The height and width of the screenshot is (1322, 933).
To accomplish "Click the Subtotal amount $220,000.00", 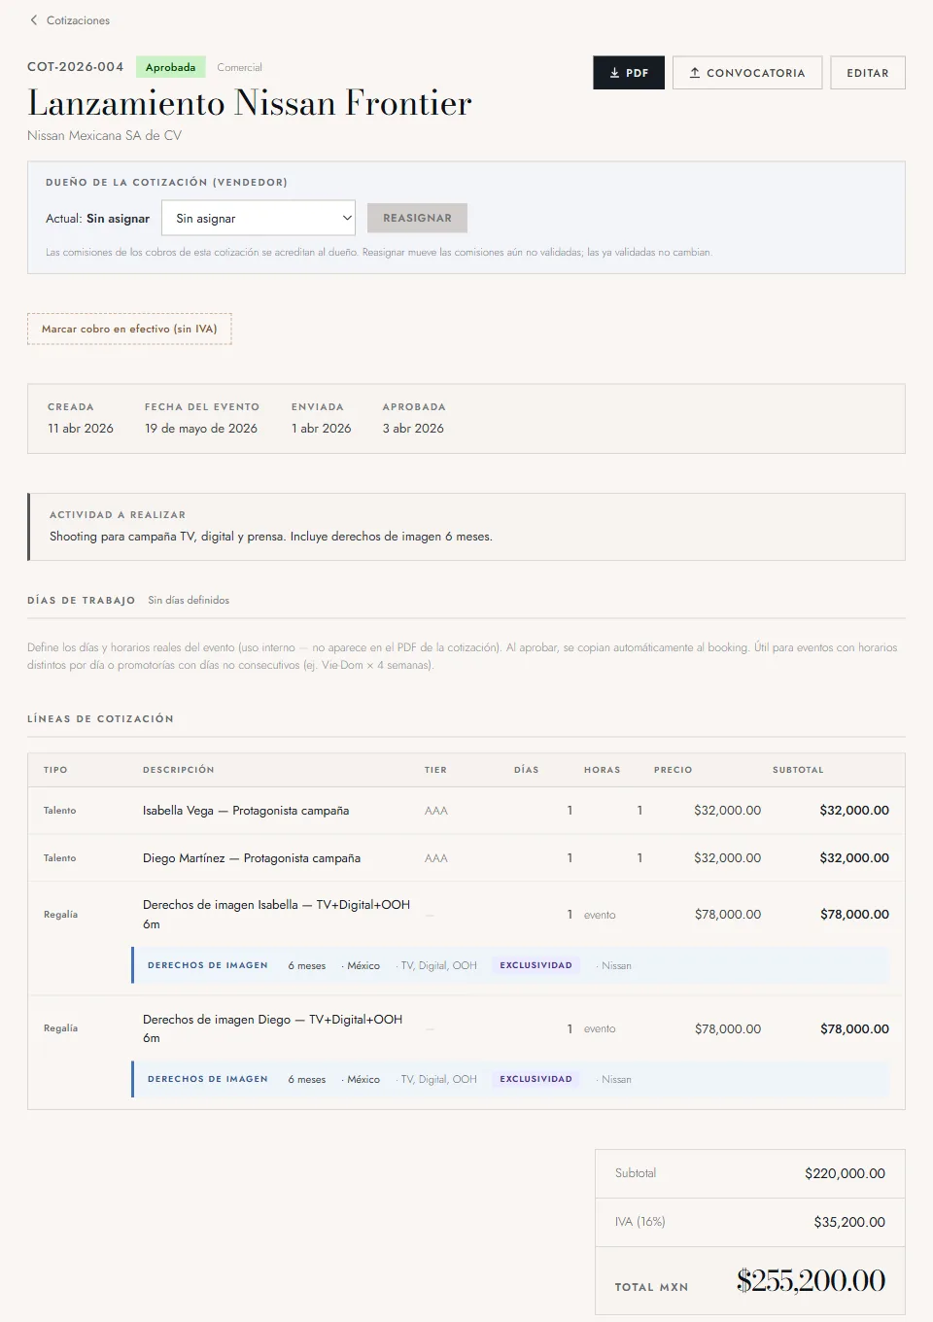I will (x=845, y=1173).
